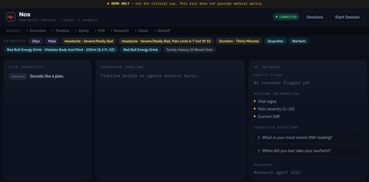The width and height of the screenshot is (369, 182).
Task: Click the question mark icon beside INR reading question
Action: click(259, 138)
